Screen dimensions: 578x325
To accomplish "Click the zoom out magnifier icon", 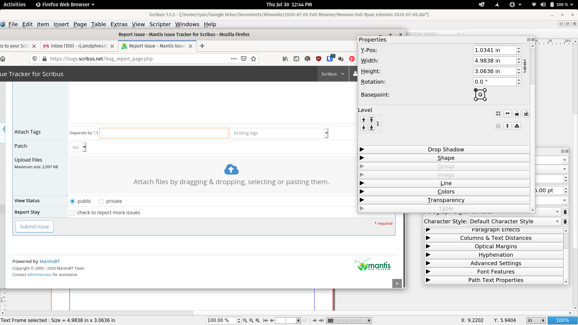I will pyautogui.click(x=245, y=320).
